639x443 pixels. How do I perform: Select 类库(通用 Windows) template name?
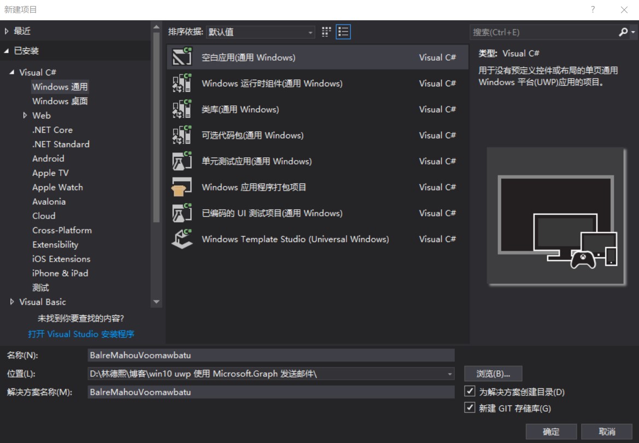click(240, 110)
